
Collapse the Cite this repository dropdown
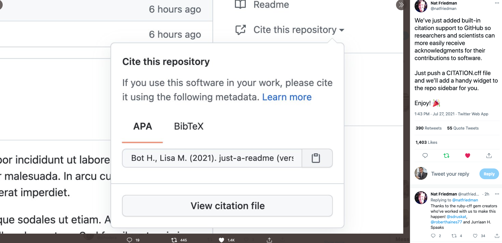tap(342, 30)
